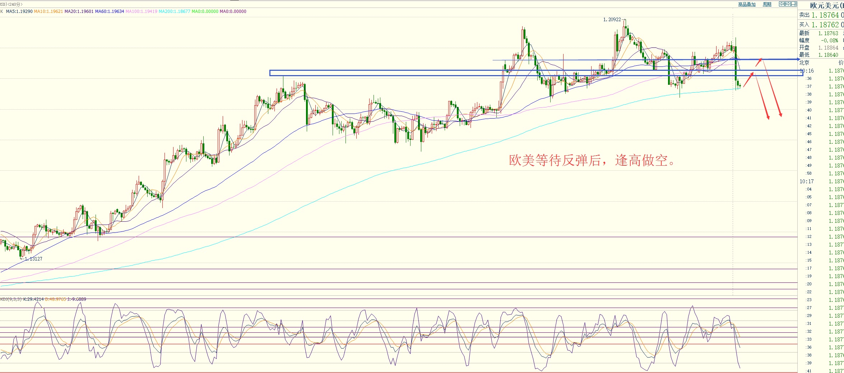
Task: Open the 商品叠加 overlay link
Action: 747,4
